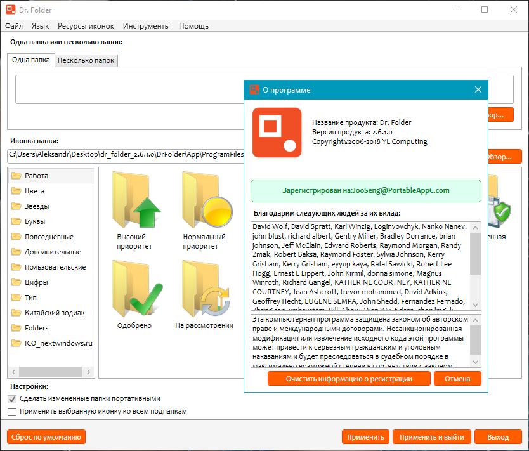Click the Работа category folder icon
This screenshot has width=529, height=451.
pyautogui.click(x=16, y=176)
